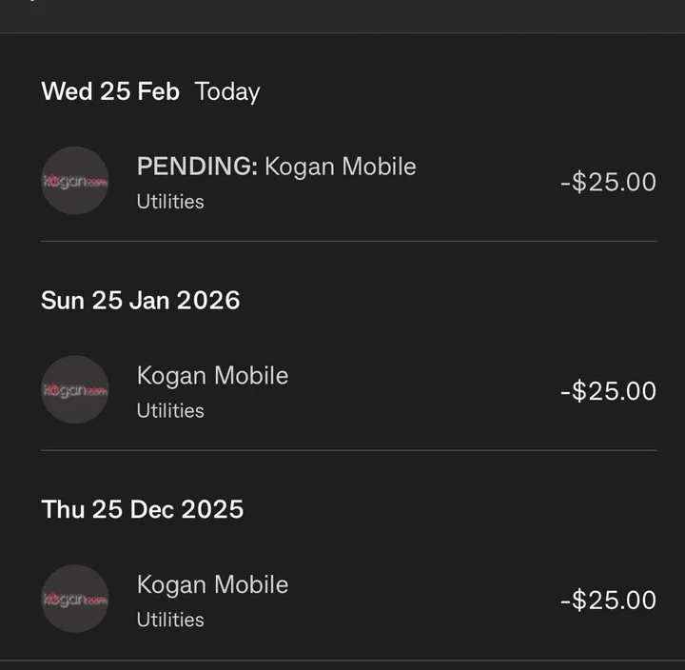Click the dark header bar above the transaction list
685x670 pixels.
click(342, 15)
